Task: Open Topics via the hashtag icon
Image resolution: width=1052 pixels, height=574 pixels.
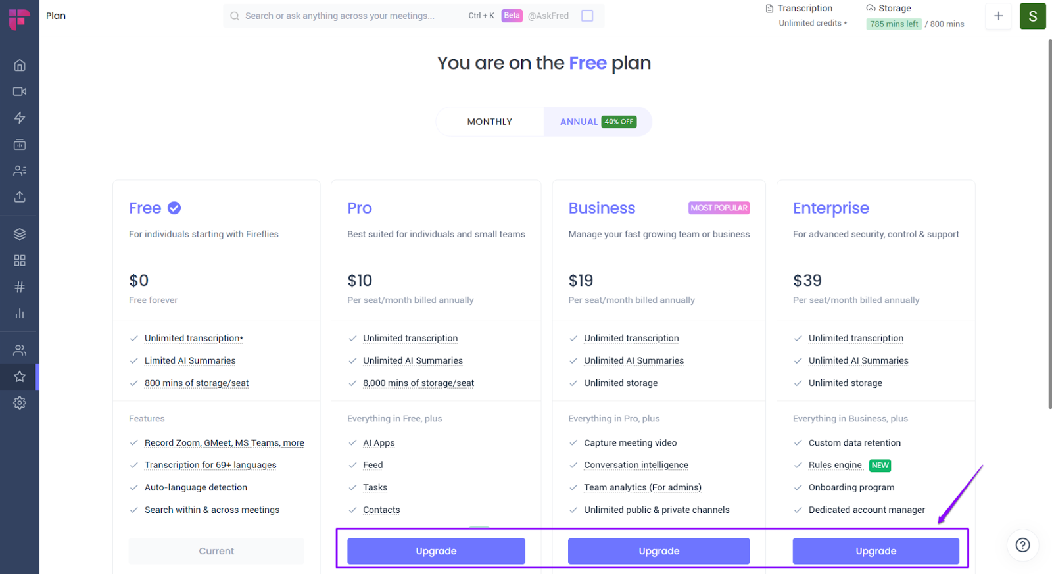Action: click(20, 287)
